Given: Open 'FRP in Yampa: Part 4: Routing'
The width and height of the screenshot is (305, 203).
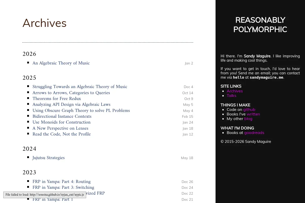Looking at the screenshot, I should click(x=62, y=182).
